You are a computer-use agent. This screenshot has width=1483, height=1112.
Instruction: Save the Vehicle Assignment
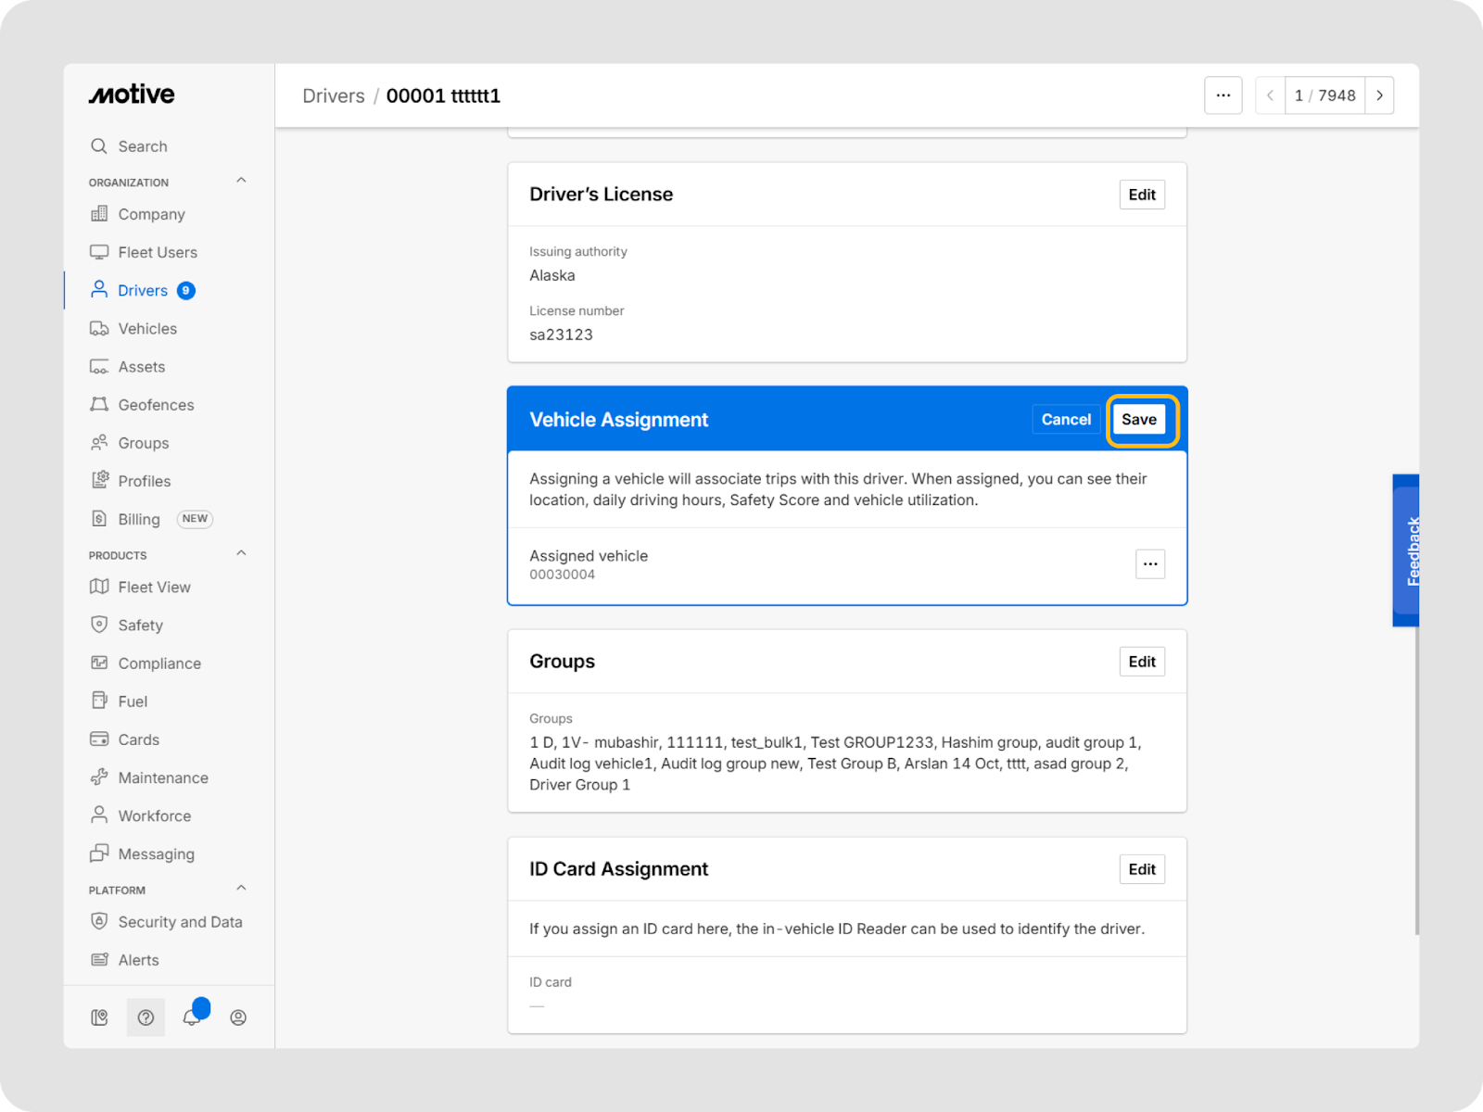point(1138,420)
